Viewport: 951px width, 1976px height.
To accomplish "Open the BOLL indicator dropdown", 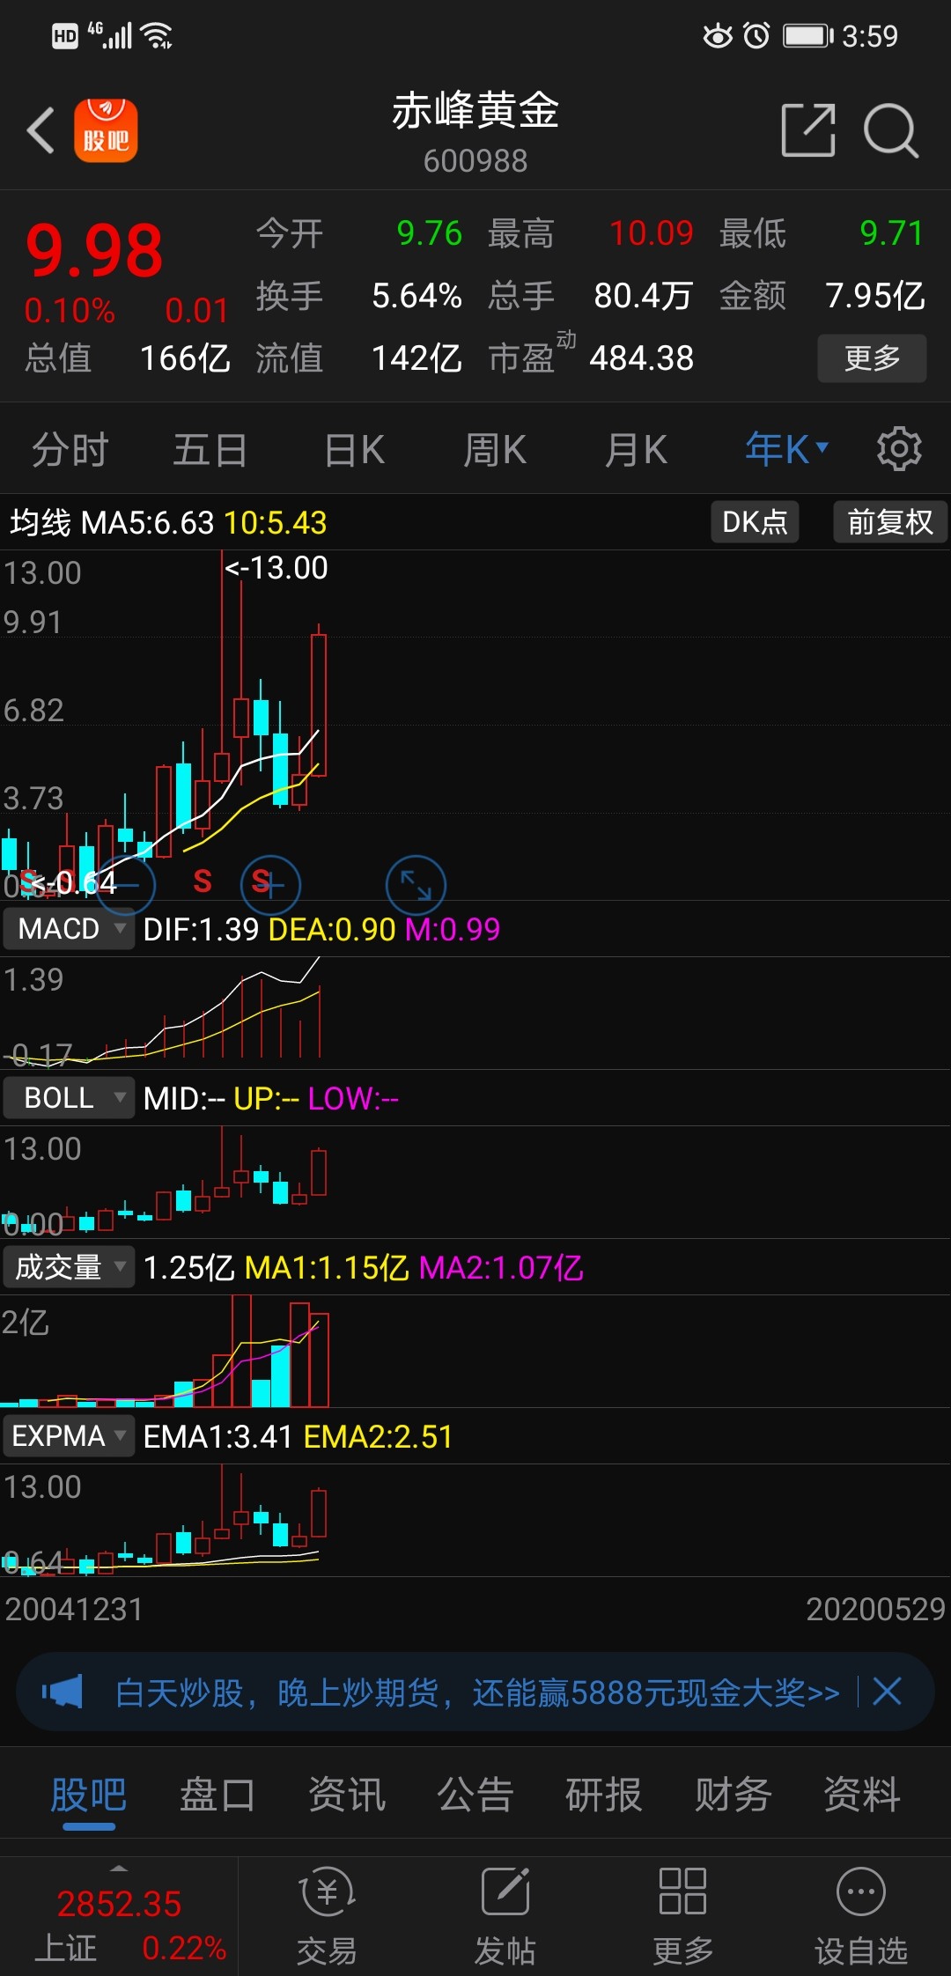I will pos(69,1098).
